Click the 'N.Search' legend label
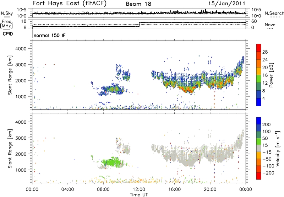Screen dimensions: 284x197 tap(274, 13)
